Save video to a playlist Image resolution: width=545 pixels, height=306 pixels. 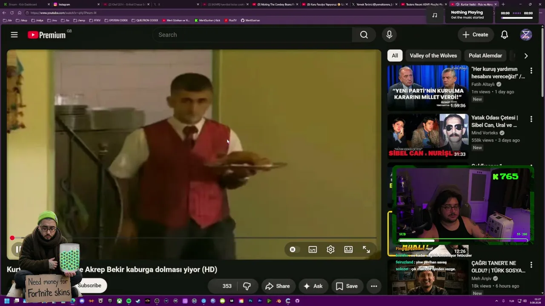[347, 286]
